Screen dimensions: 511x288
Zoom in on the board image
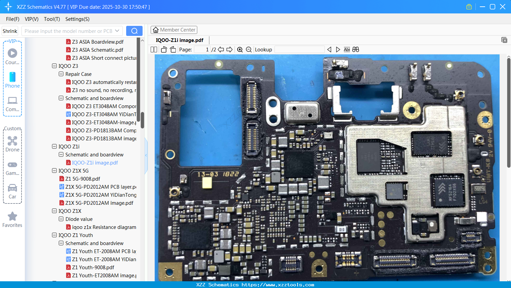(240, 49)
